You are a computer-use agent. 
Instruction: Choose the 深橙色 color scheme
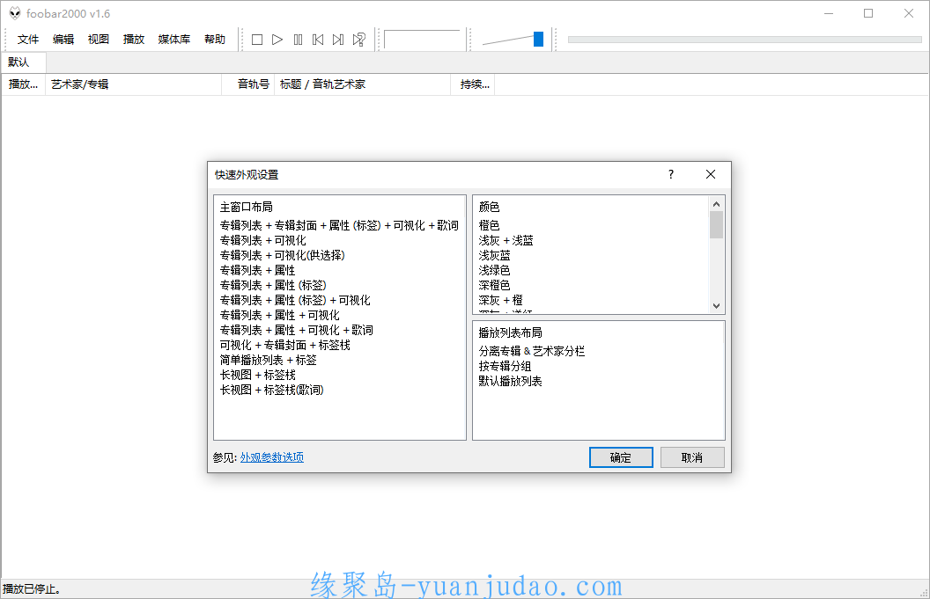(x=495, y=286)
